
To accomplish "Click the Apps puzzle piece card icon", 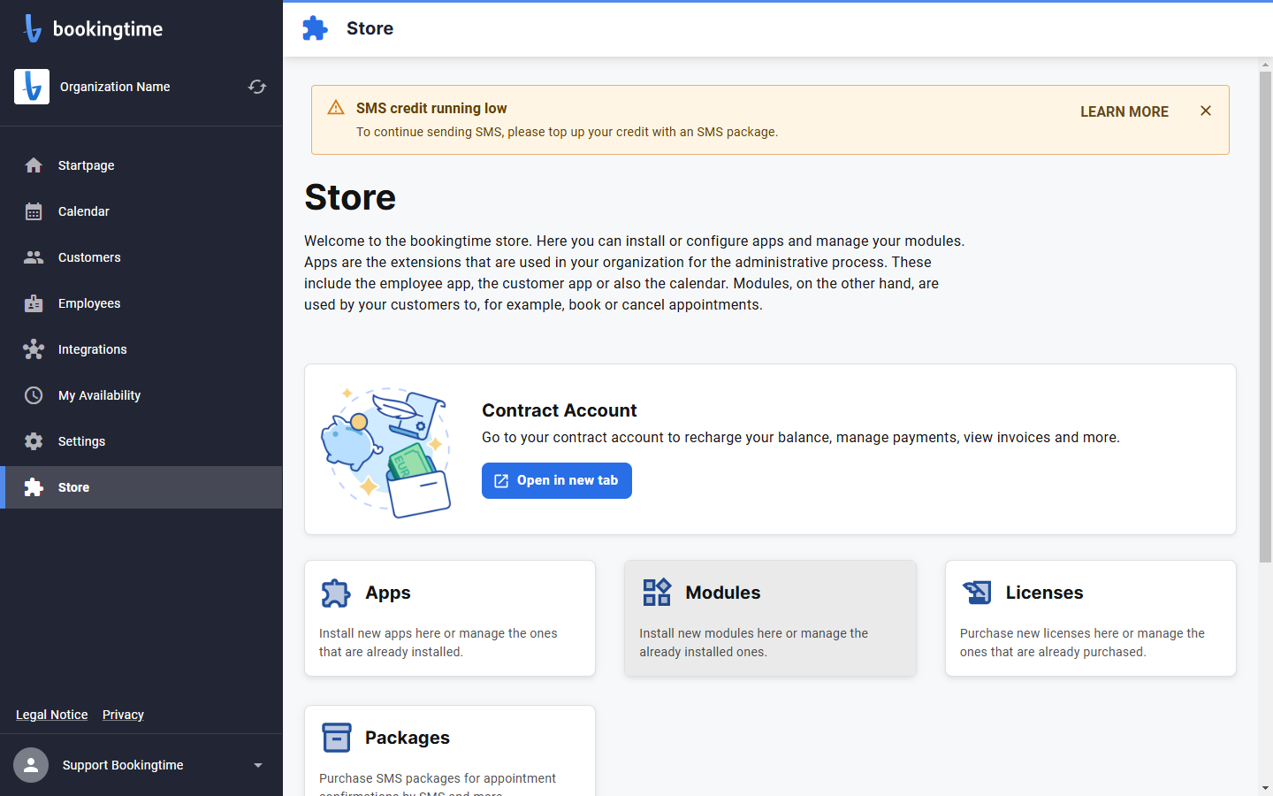I will (x=336, y=593).
